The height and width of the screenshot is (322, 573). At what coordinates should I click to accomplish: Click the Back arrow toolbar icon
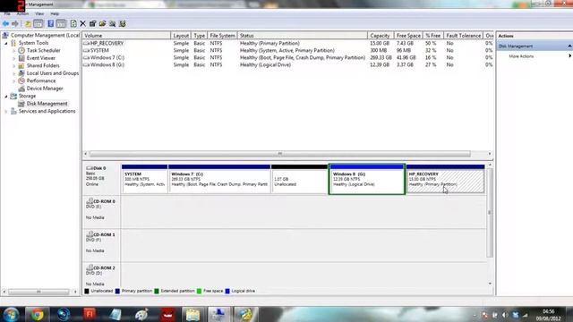5,24
